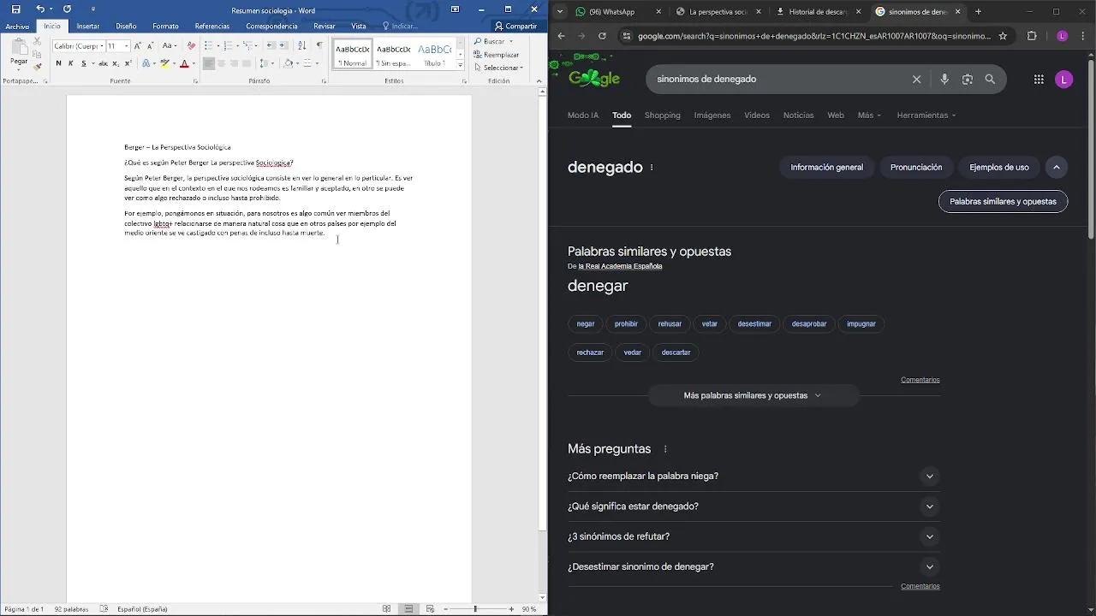Viewport: 1096px width, 616px height.
Task: Open the Revisar ribbon tab
Action: point(325,27)
